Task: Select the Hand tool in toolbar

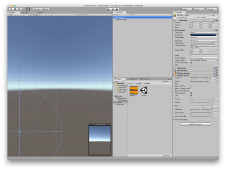Action: [x=11, y=9]
